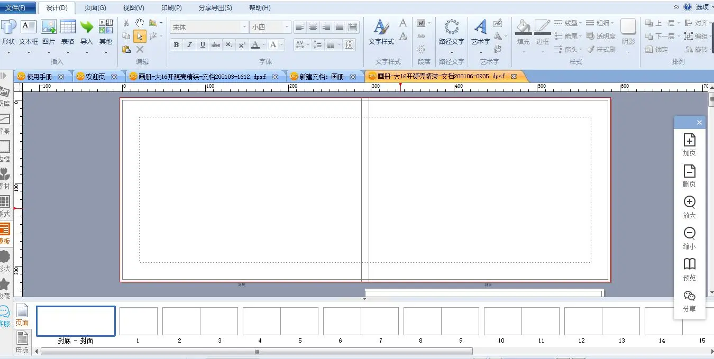Click the 文本框 (text box) insert icon
This screenshot has width=714, height=359.
pyautogui.click(x=29, y=27)
